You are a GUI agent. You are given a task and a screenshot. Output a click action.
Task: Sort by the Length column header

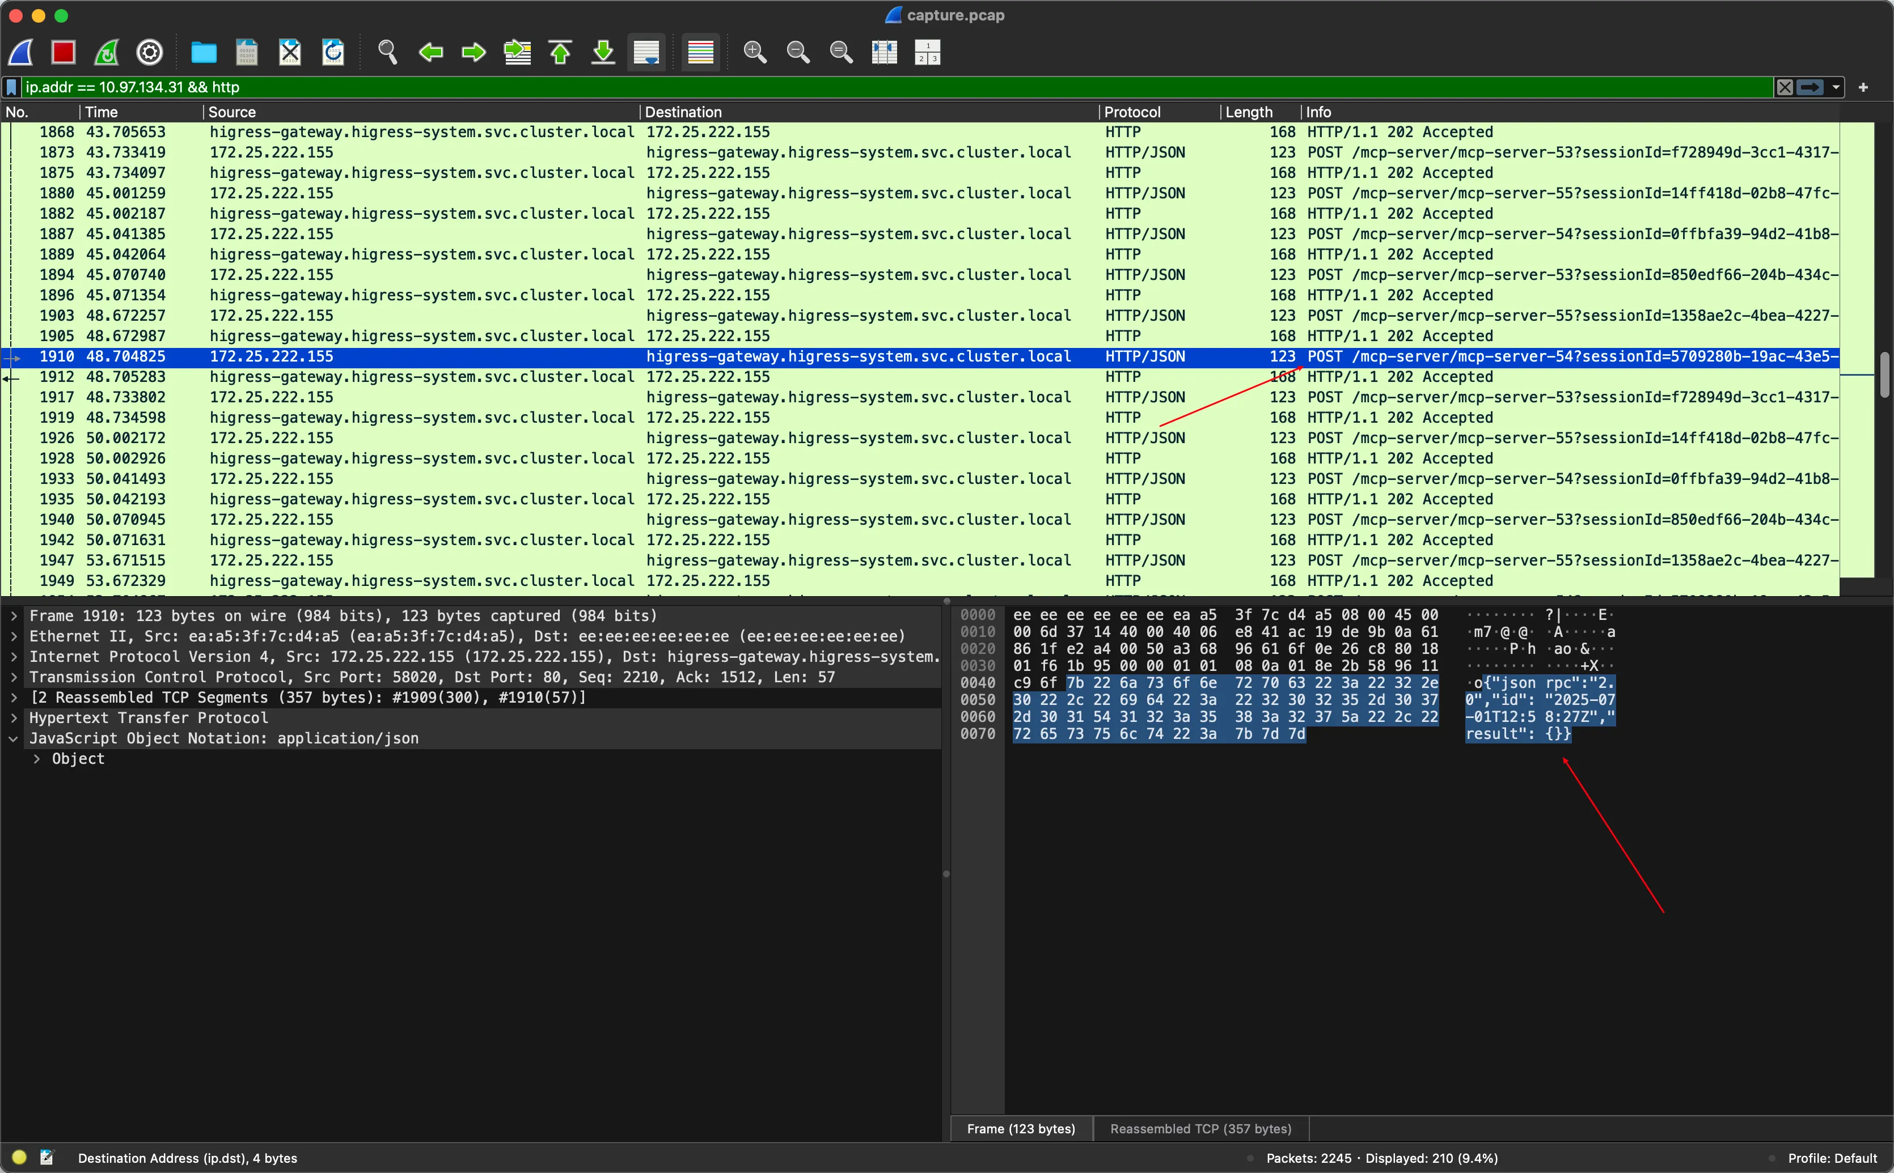point(1261,112)
